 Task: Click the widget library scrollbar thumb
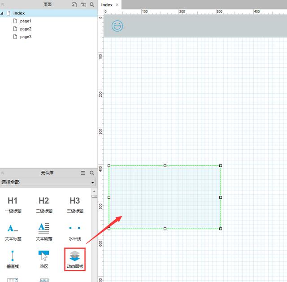(94, 196)
